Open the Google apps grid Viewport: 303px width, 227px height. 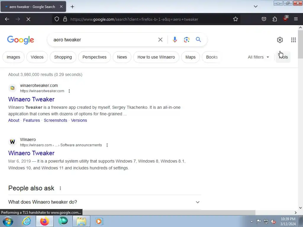click(x=293, y=40)
